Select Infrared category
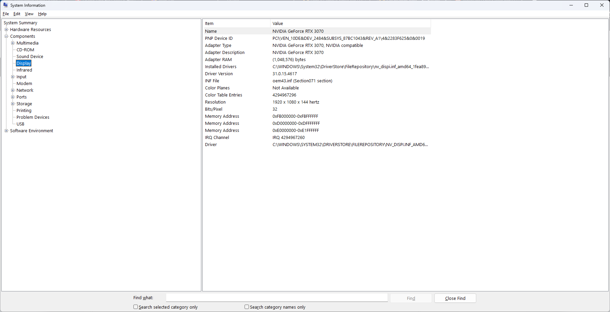The width and height of the screenshot is (610, 312). pos(24,70)
